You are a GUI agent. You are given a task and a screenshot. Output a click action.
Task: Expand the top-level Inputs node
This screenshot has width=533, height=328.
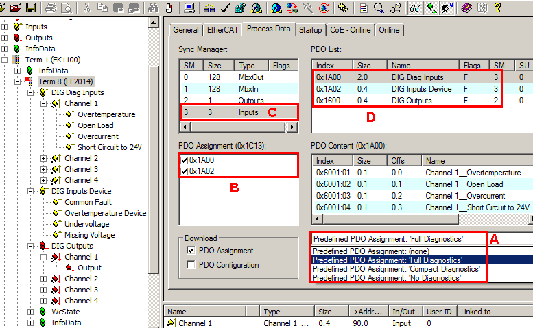point(4,27)
